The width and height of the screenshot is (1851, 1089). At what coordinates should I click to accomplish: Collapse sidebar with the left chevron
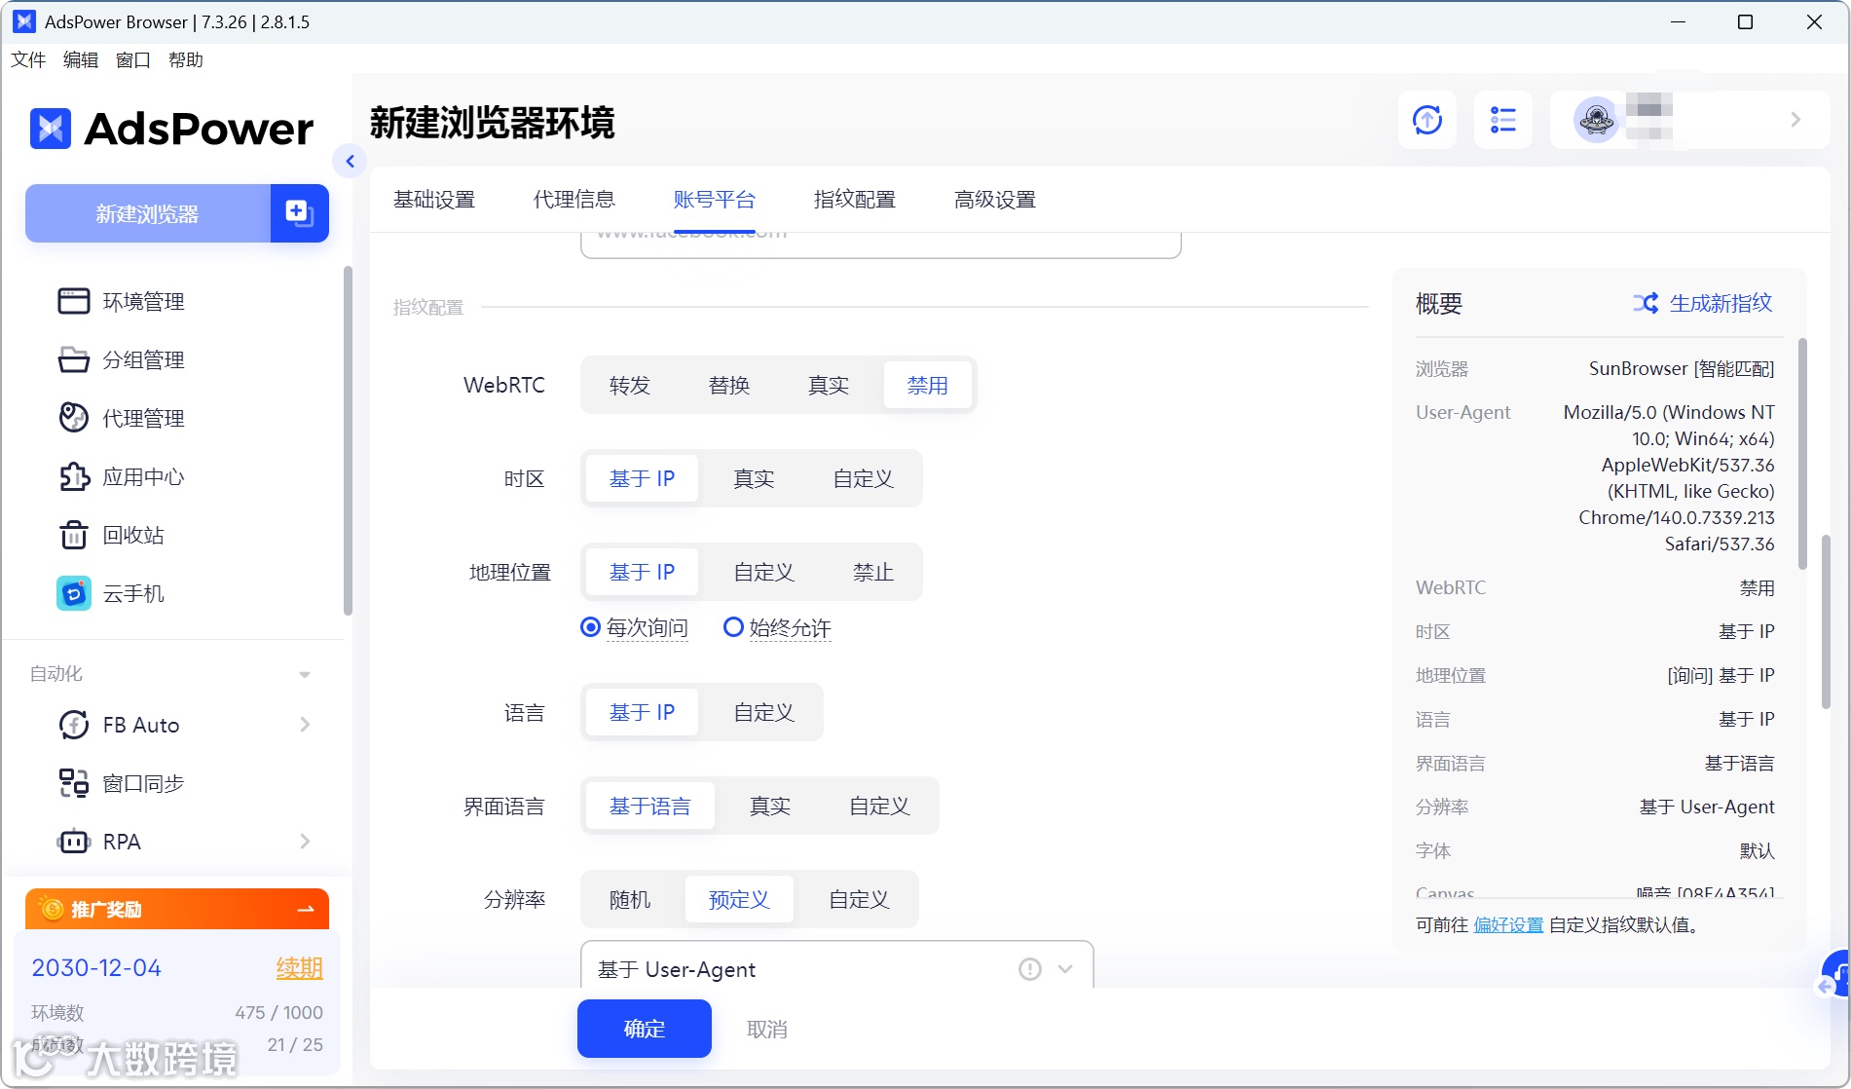point(350,161)
